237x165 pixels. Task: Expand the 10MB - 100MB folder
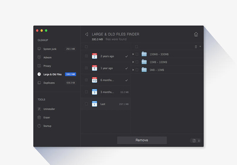133,62
